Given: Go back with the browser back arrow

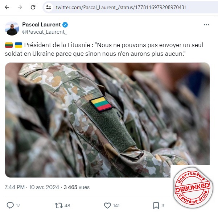Looking at the screenshot, I should pyautogui.click(x=7, y=7).
